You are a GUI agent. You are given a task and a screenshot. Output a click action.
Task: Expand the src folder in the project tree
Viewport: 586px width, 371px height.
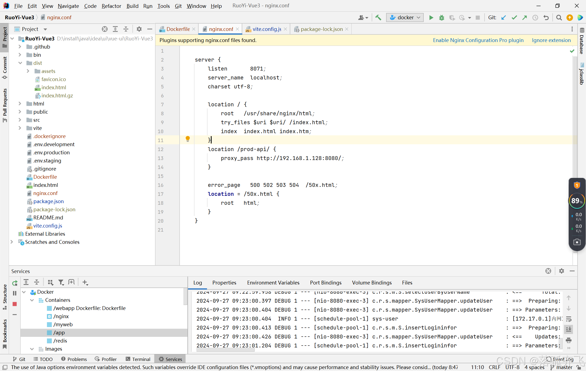(x=20, y=120)
